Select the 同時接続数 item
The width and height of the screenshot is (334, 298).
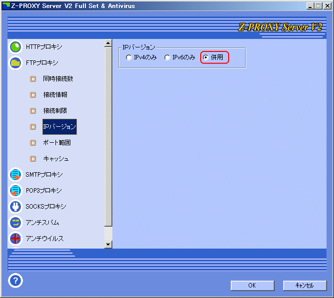tap(58, 79)
